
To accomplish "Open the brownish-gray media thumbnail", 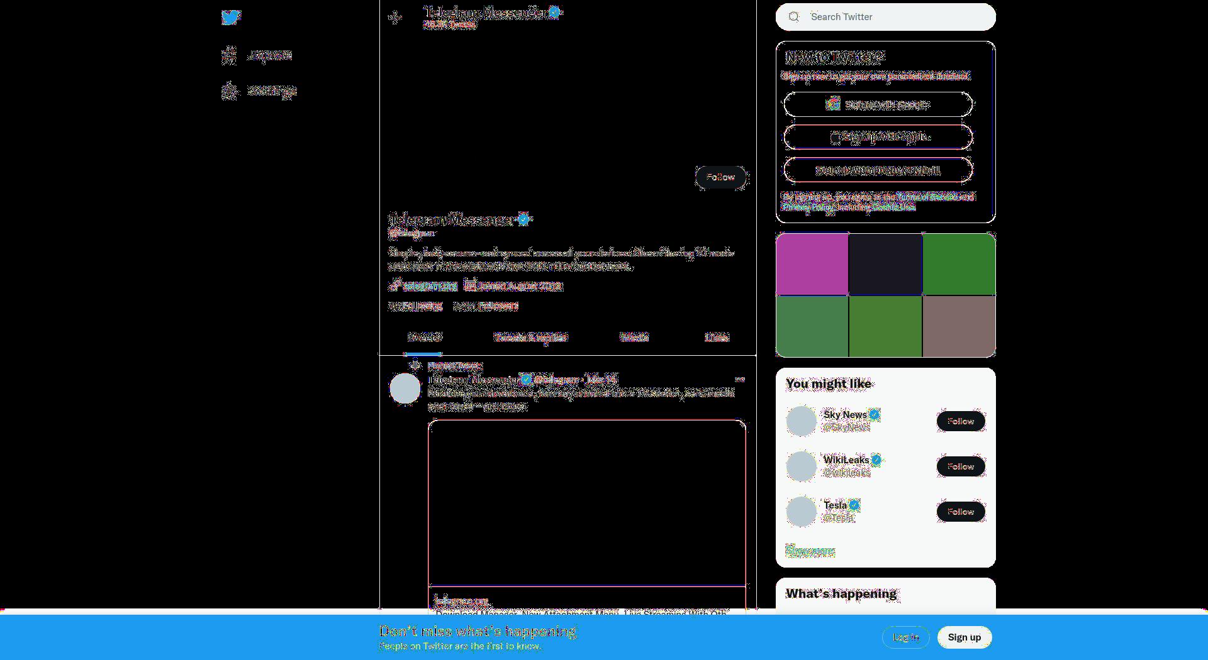I will click(959, 326).
